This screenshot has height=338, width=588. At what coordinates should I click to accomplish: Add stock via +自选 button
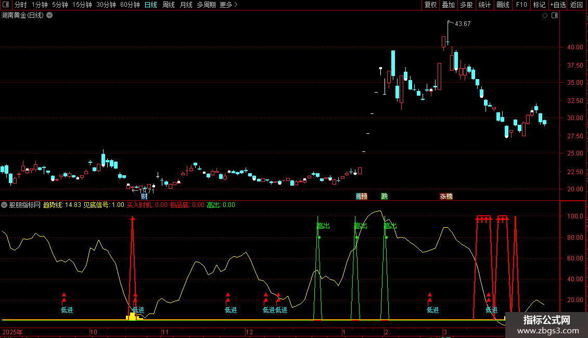click(558, 5)
